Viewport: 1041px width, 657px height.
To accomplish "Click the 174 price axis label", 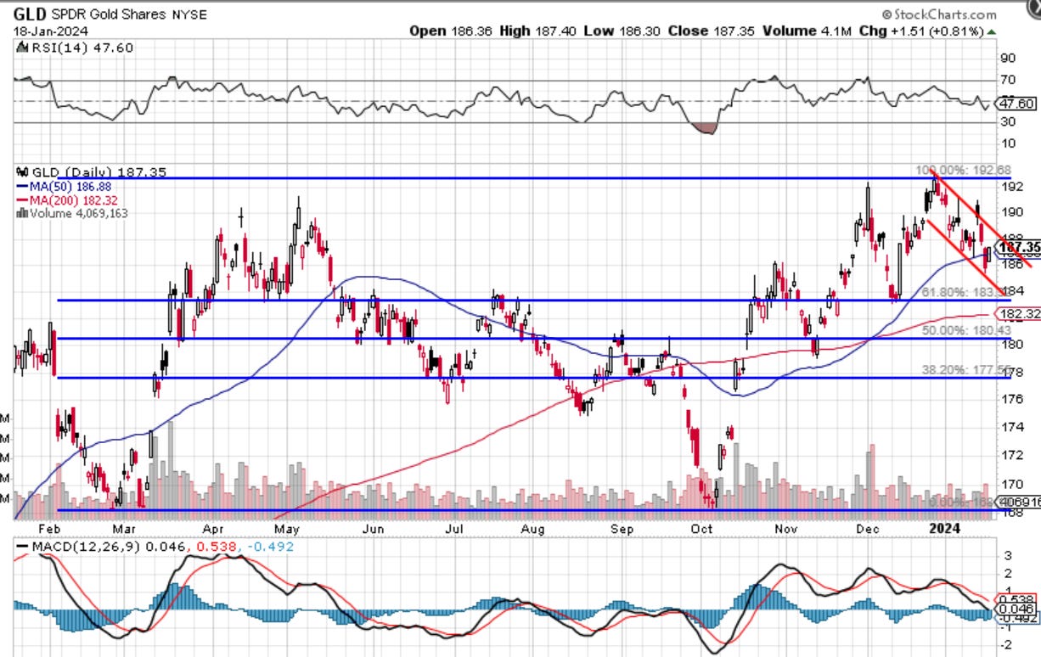I will coord(1012,427).
